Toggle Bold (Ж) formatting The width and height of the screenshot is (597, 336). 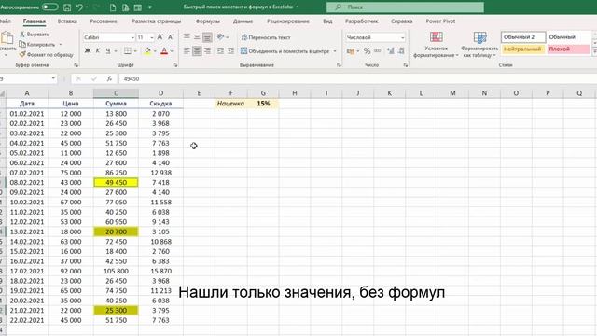click(88, 50)
